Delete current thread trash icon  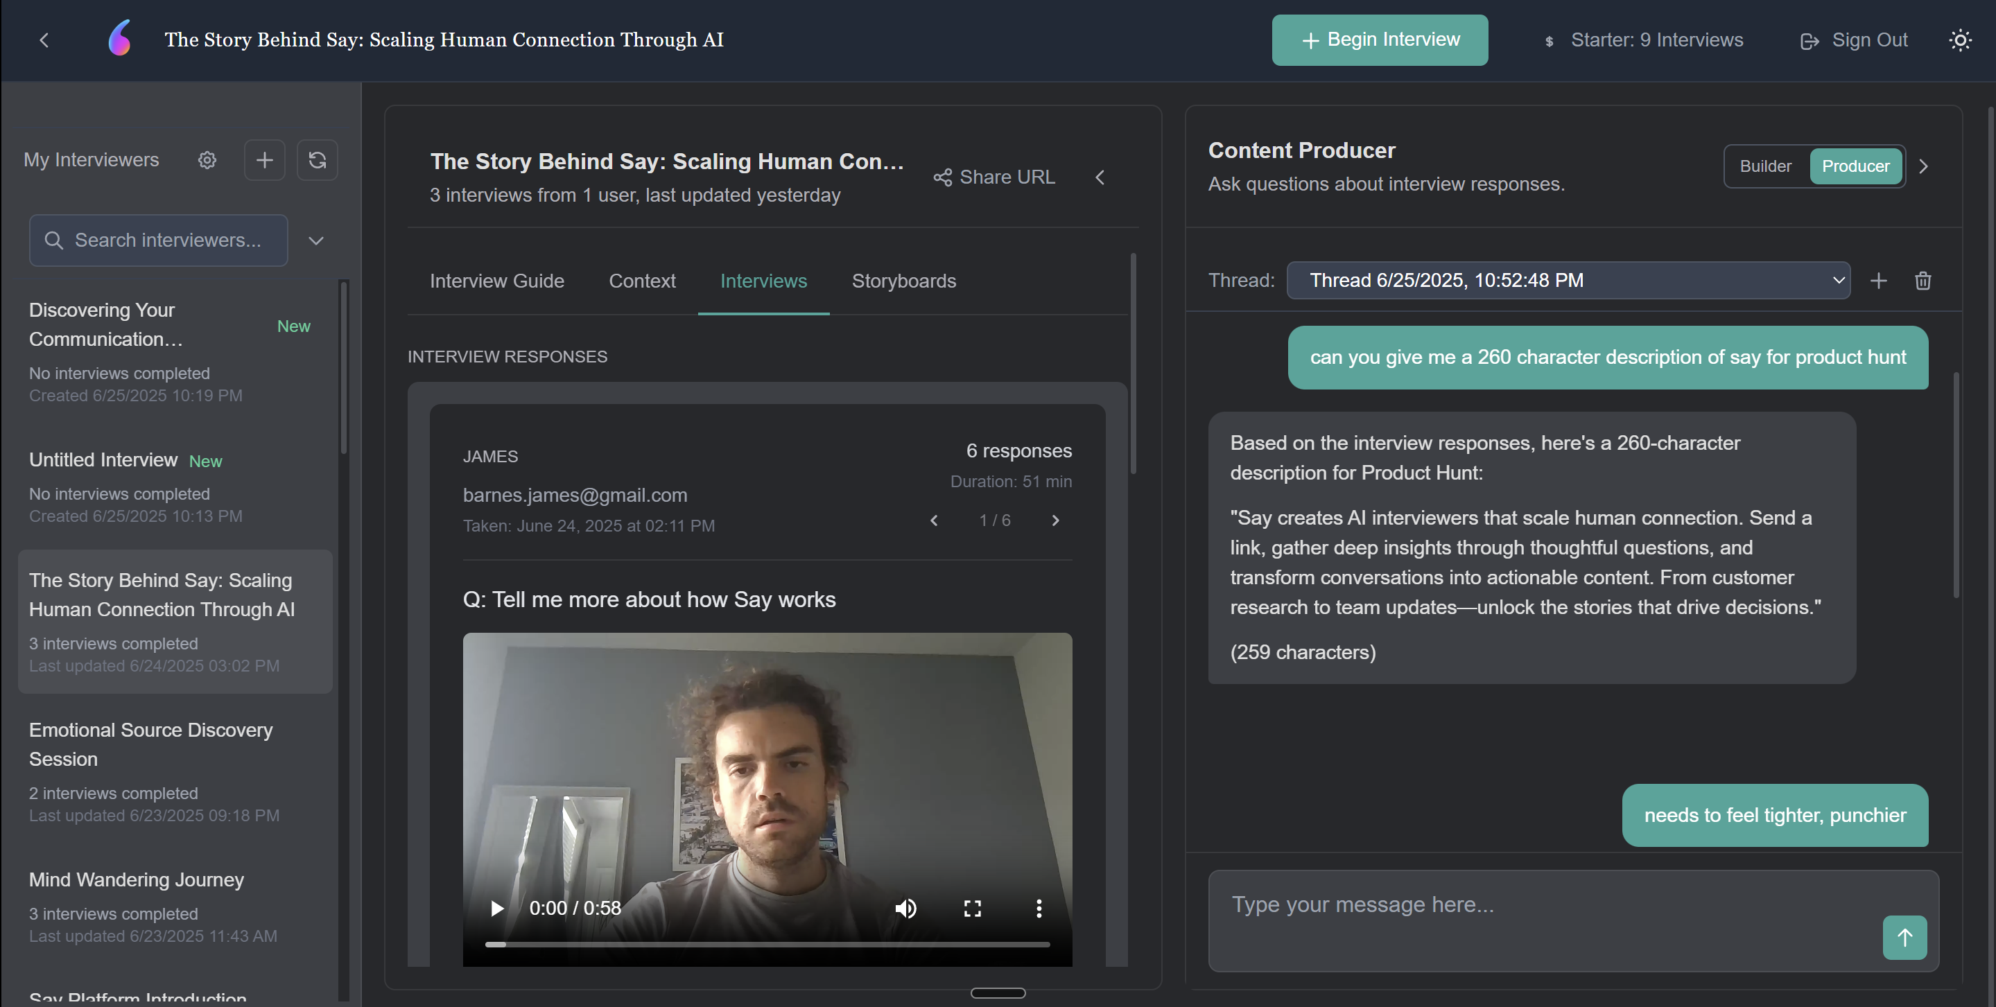coord(1923,281)
